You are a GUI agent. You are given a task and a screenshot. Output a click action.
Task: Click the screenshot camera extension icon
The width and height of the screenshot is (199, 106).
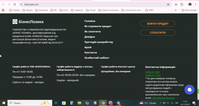[176, 4]
